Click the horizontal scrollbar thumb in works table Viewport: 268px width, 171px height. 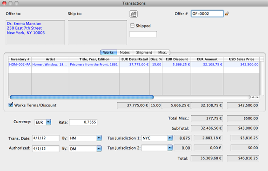(82, 97)
